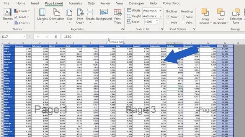Image resolution: width=245 pixels, height=137 pixels.
Task: Switch to the View tab
Action: click(x=119, y=3)
